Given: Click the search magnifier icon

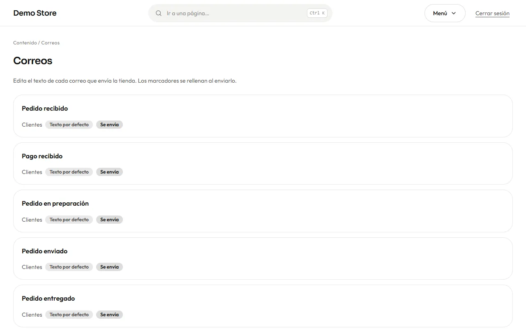Looking at the screenshot, I should pyautogui.click(x=159, y=13).
